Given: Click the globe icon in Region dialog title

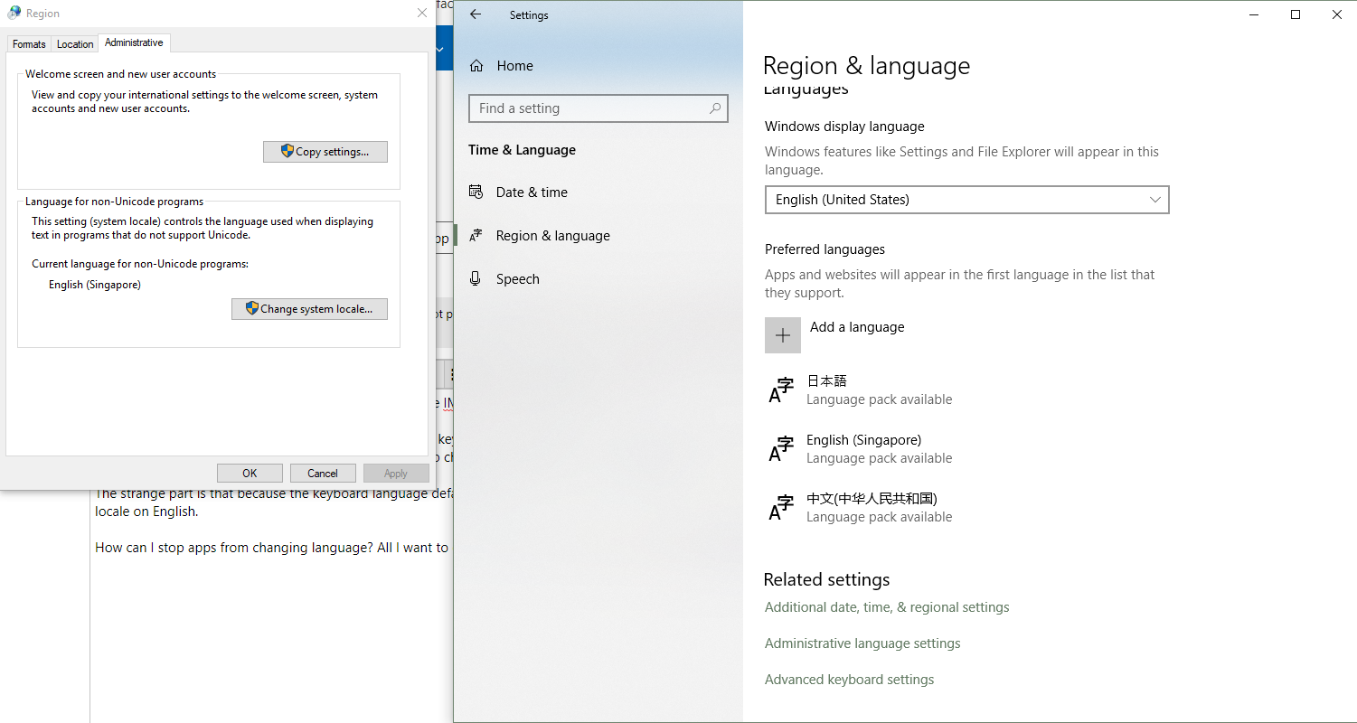Looking at the screenshot, I should point(14,13).
